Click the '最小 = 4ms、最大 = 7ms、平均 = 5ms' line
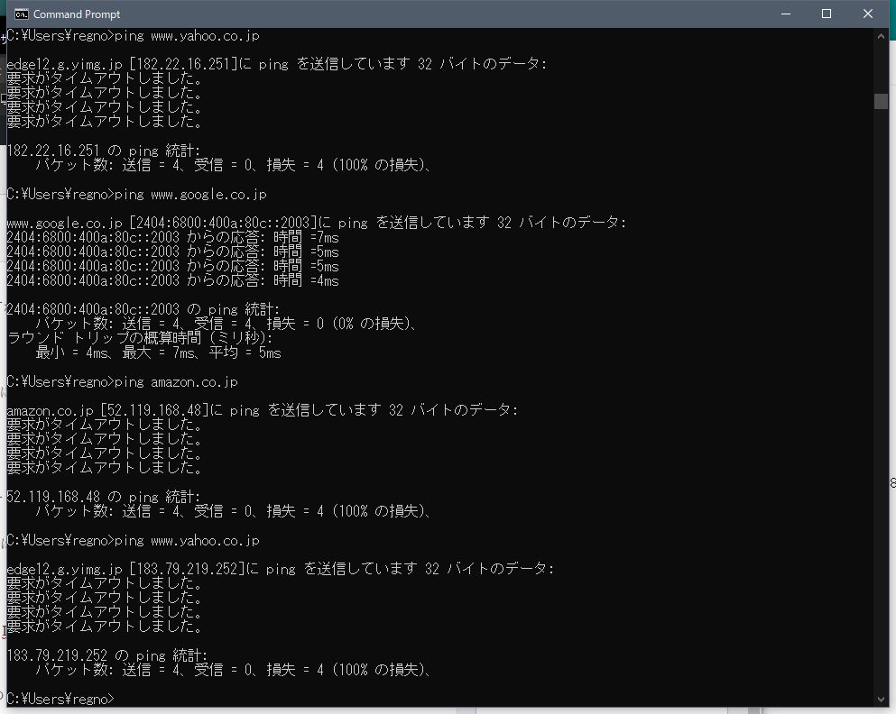This screenshot has width=896, height=714. (158, 352)
